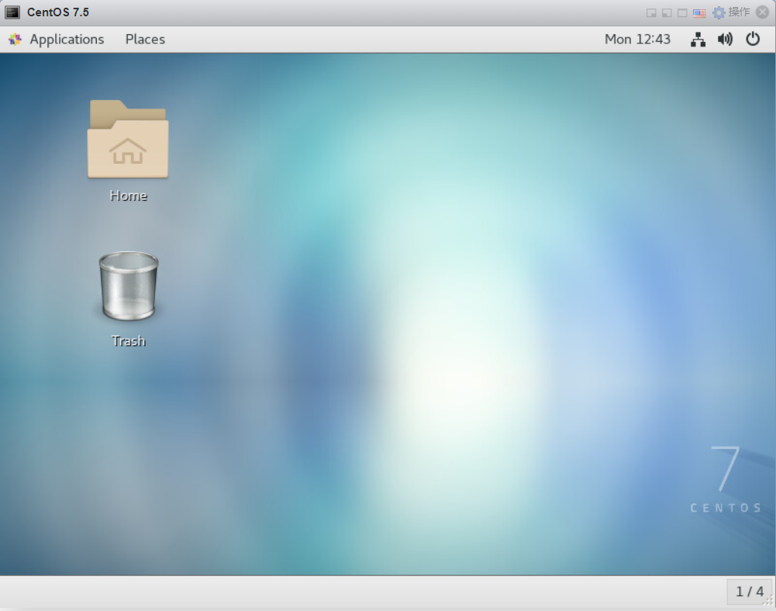Viewport: 776px width, 611px height.
Task: Click the bottom-right dock window layout icon
Action: click(651, 13)
